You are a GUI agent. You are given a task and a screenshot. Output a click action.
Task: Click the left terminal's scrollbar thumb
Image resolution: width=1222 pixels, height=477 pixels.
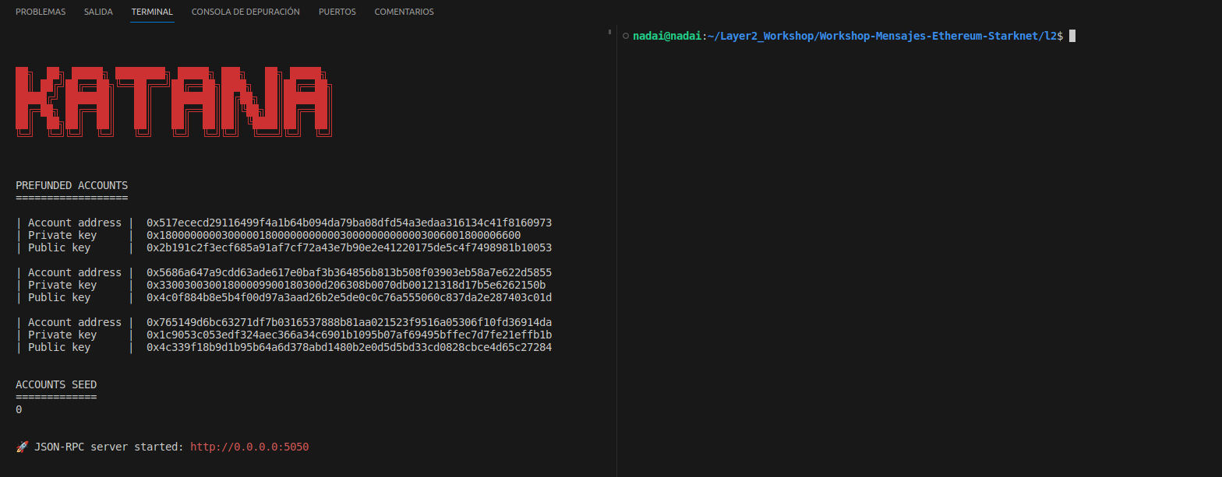[x=609, y=32]
